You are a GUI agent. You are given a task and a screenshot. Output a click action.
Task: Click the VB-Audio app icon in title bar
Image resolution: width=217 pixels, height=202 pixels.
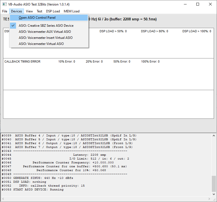(x=4, y=4)
